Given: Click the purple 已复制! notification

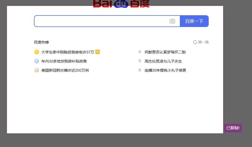Looking at the screenshot, I should tap(233, 128).
